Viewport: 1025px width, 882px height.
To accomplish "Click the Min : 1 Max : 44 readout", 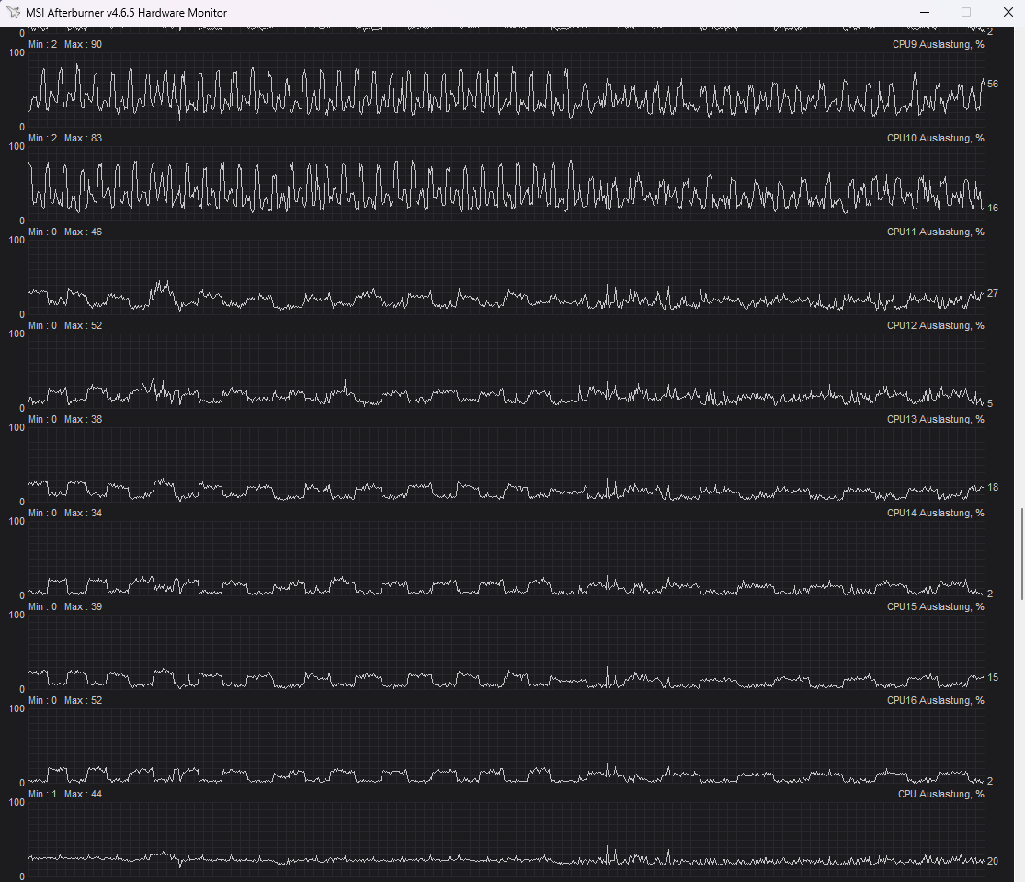I will click(65, 794).
